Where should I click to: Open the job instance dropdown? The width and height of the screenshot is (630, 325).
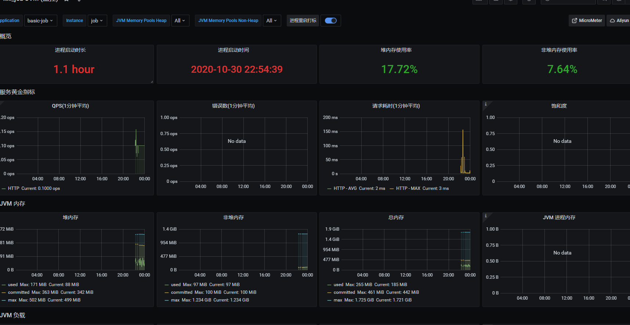tap(97, 21)
